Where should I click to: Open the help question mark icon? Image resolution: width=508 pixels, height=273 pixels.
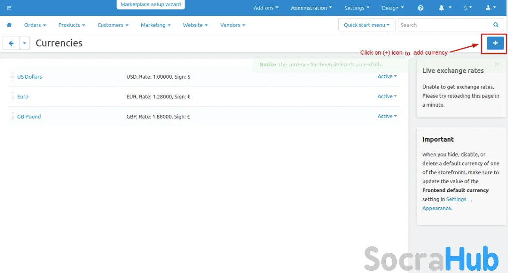click(421, 8)
